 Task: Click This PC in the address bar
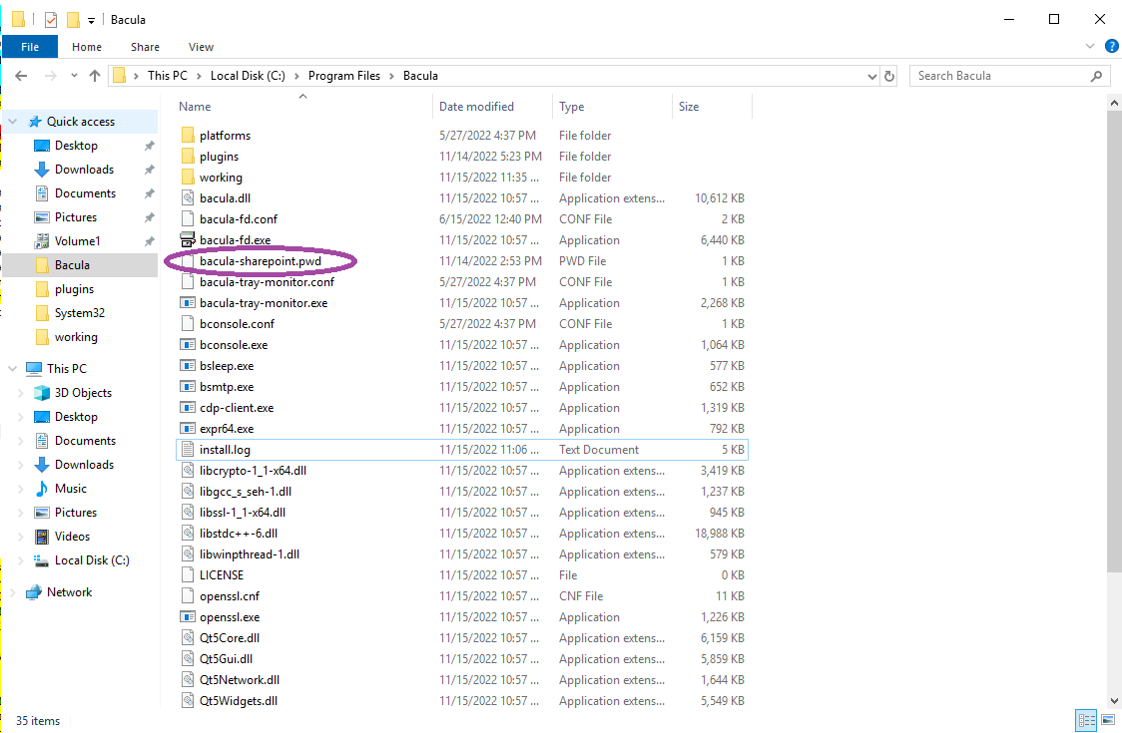click(x=168, y=76)
